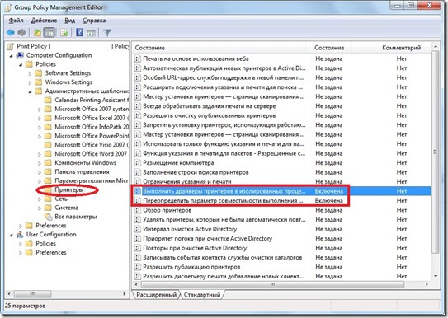Click the Forward arrow toolbar icon

tap(22, 33)
